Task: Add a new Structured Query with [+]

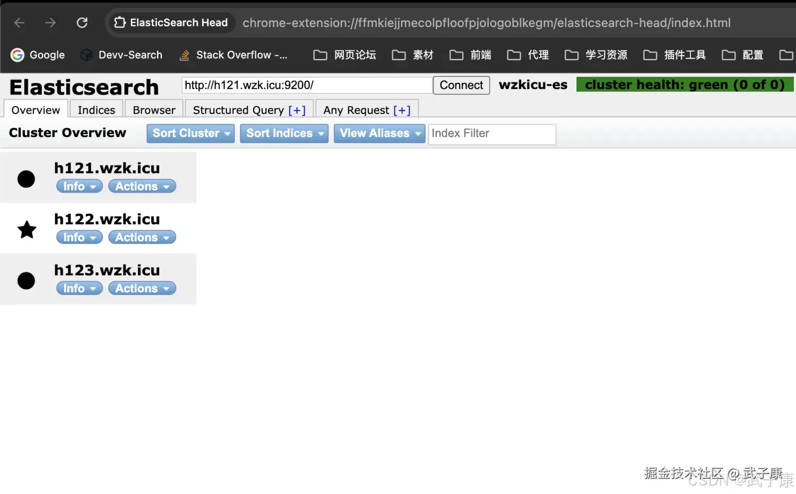Action: coord(297,110)
